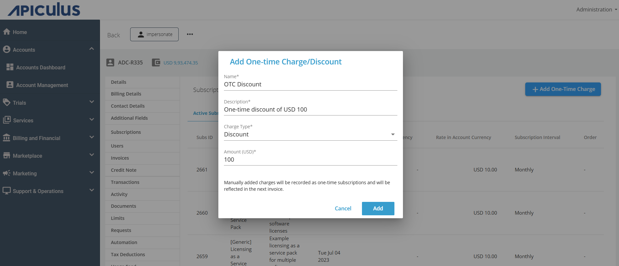
Task: Click subscription ID 2660 cell
Action: point(202,213)
